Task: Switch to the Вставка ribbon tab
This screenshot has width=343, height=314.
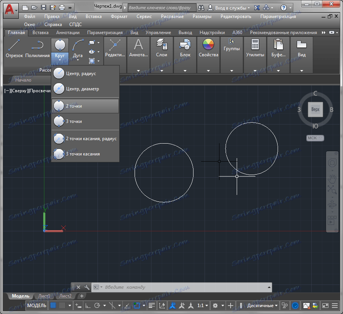Action: (x=40, y=33)
